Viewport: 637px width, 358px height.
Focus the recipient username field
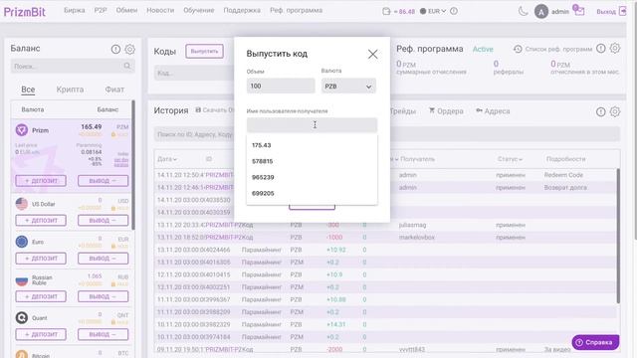[312, 125]
